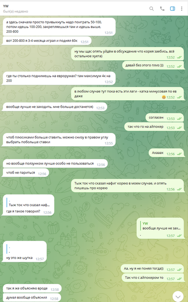
Task: Click the 'ну это же шутка' message bubble
Action: [x=25, y=252]
